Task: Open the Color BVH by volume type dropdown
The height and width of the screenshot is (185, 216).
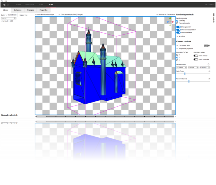Action: [x=44, y=14]
